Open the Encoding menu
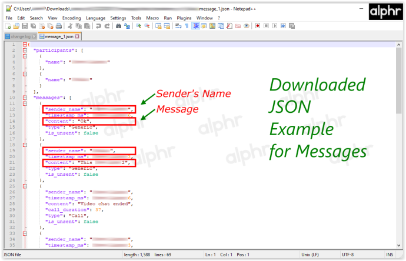This screenshot has width=406, height=261. pyautogui.click(x=71, y=18)
